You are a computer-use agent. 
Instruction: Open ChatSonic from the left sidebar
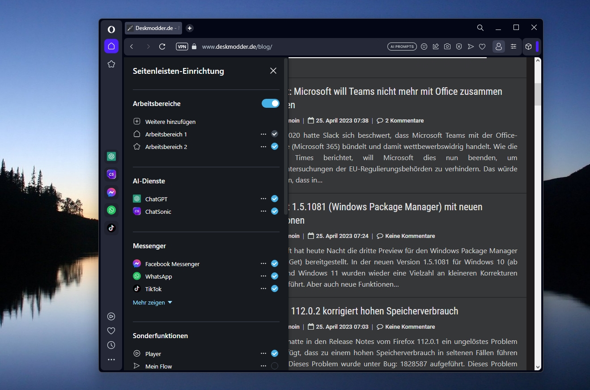[x=111, y=174]
